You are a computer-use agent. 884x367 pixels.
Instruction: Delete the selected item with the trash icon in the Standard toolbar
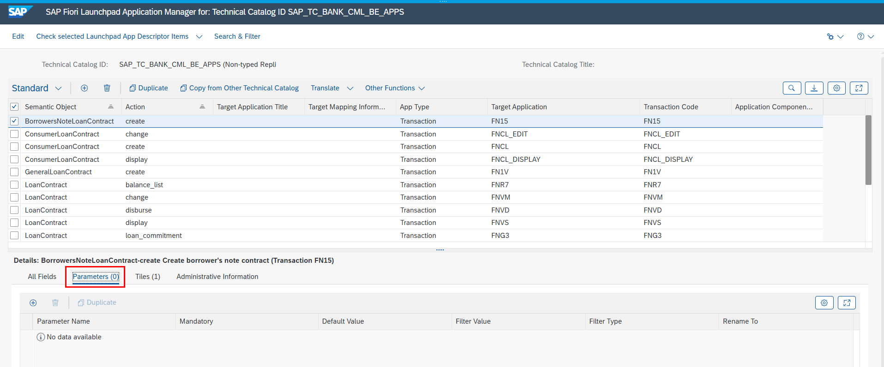[x=107, y=88]
